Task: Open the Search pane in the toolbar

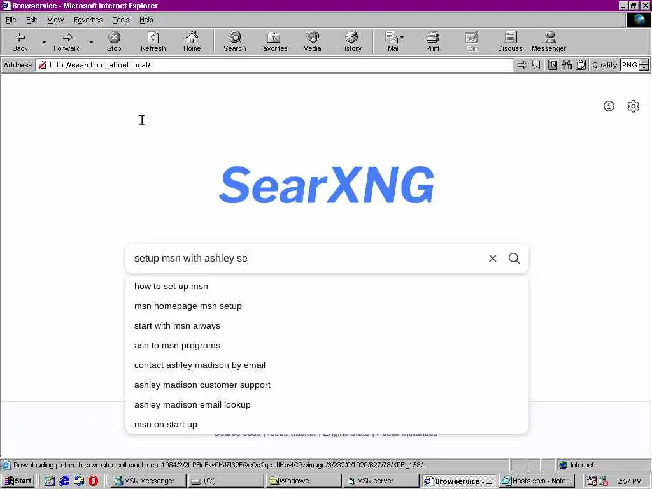Action: pos(234,41)
